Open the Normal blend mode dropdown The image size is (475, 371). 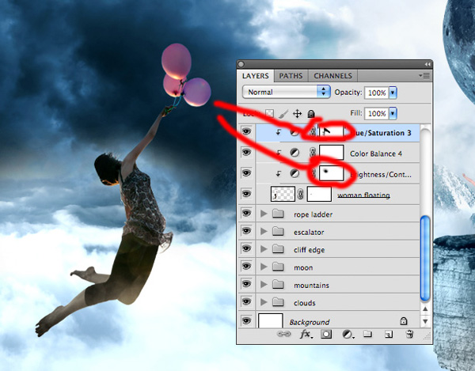click(287, 92)
